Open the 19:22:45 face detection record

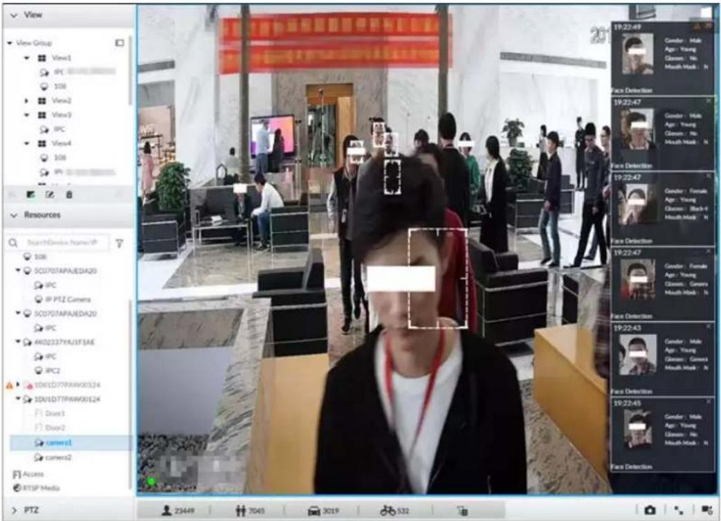coord(663,435)
